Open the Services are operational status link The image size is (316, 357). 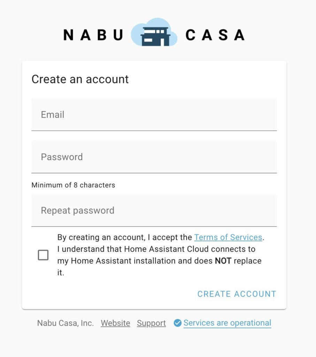coord(227,323)
